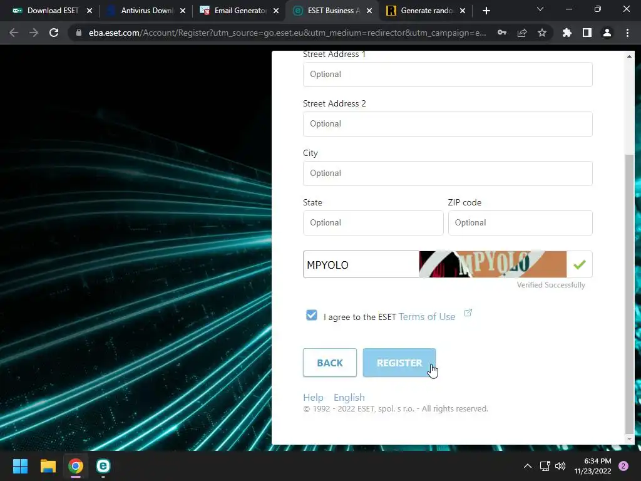The height and width of the screenshot is (481, 641).
Task: Change language via the English link
Action: tap(349, 398)
